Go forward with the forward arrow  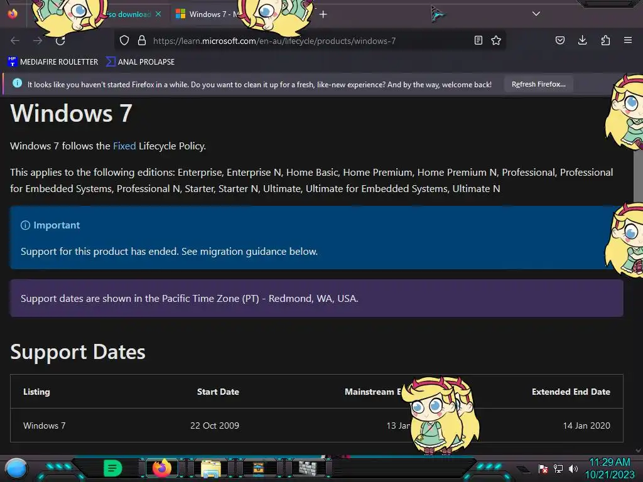click(x=38, y=40)
